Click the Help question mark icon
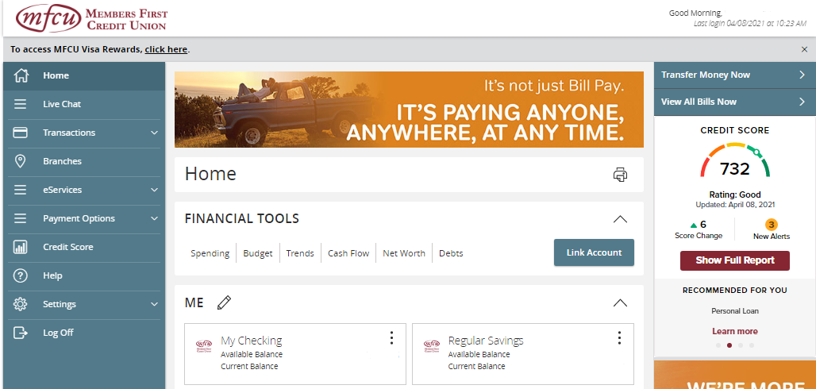The height and width of the screenshot is (389, 816). tap(21, 275)
